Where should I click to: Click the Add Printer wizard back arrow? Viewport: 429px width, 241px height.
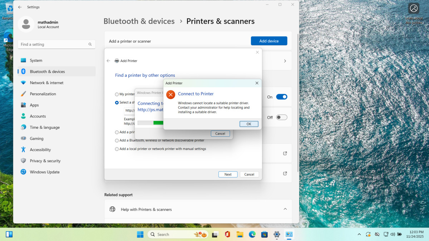(108, 61)
